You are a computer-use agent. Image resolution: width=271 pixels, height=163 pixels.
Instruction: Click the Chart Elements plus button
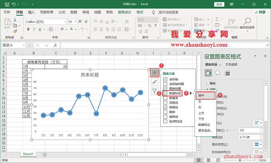click(155, 73)
